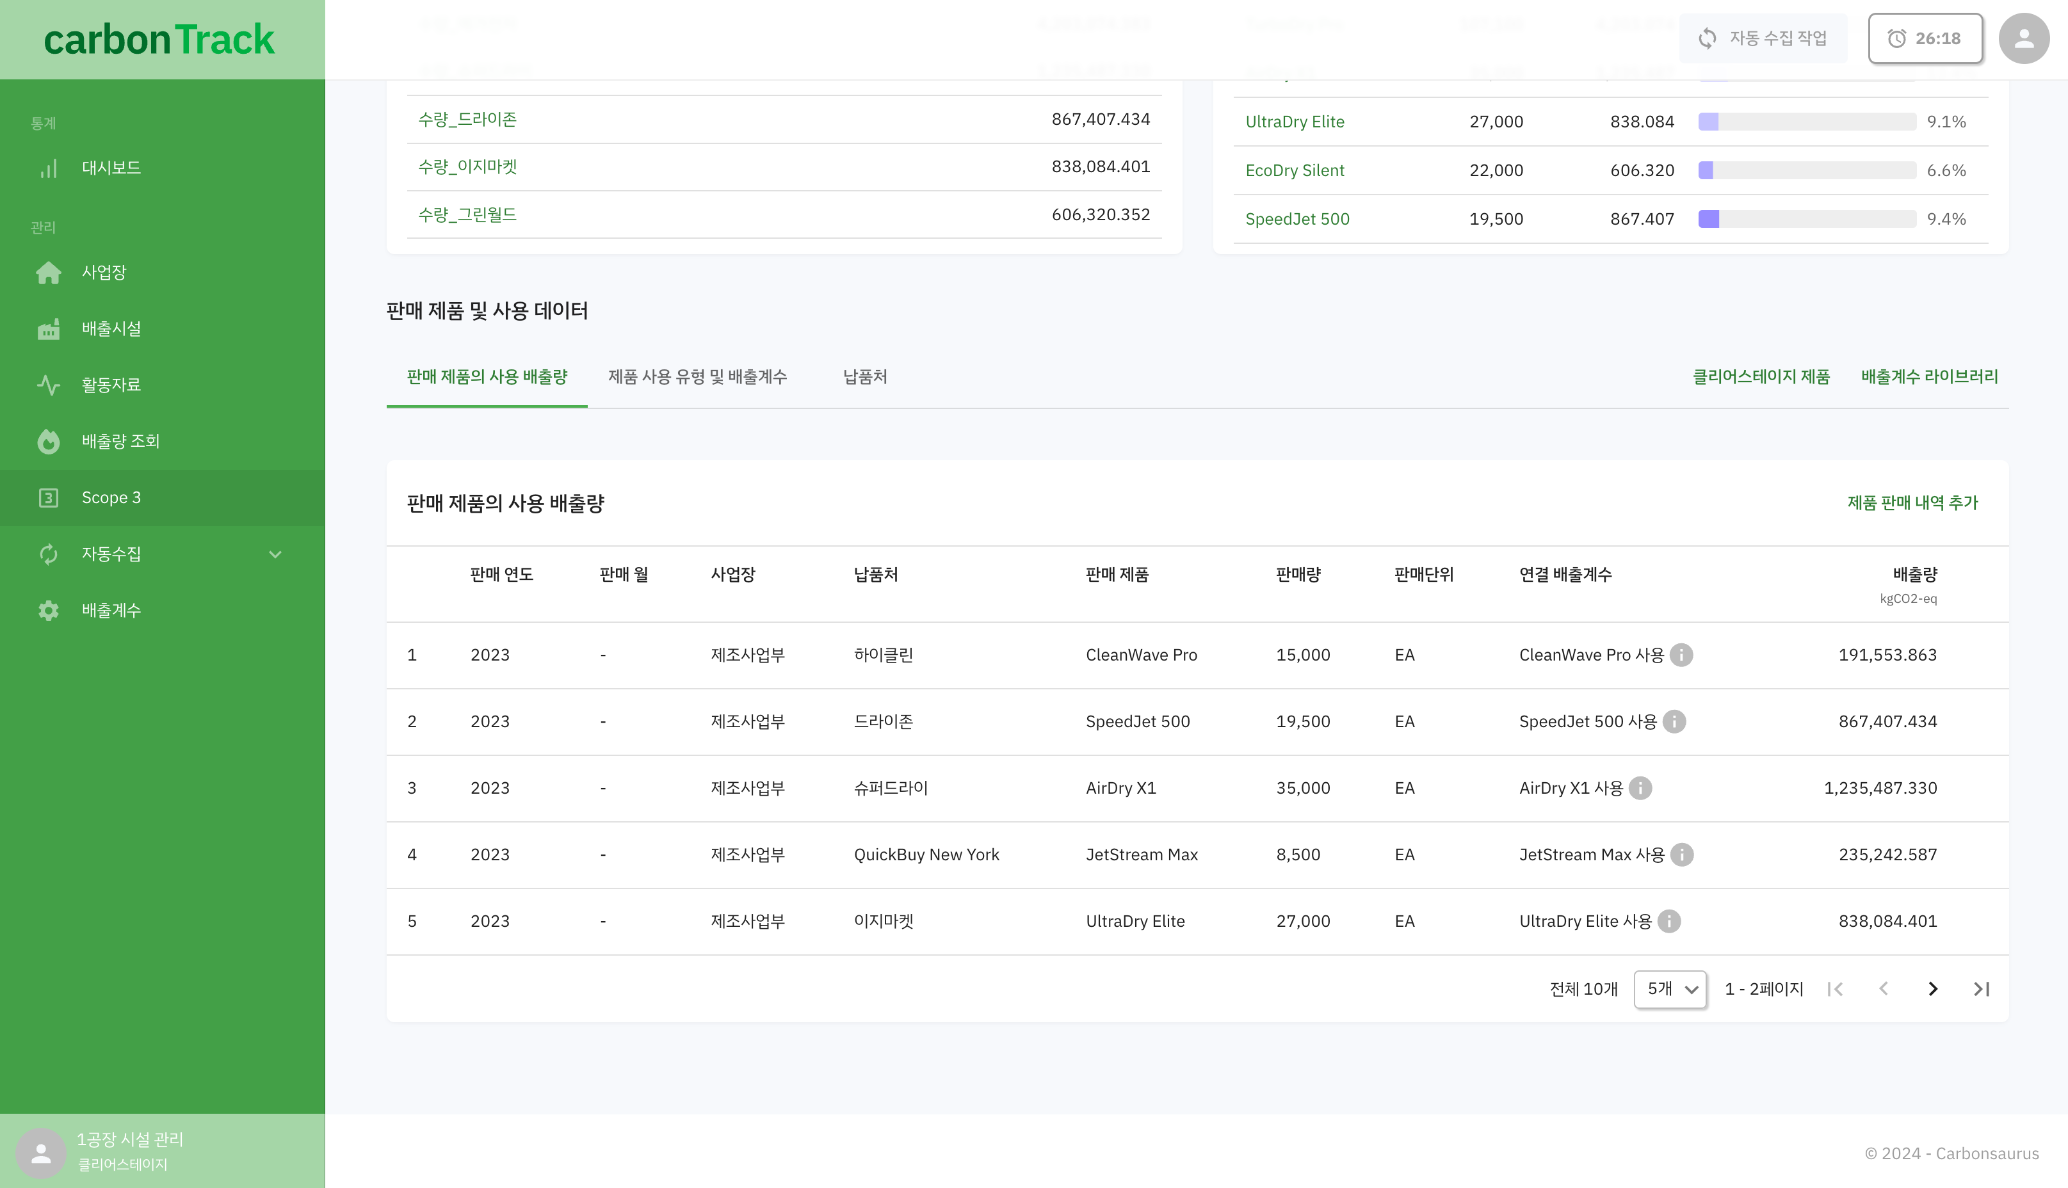Click the 1공장 시설 관리 user profile area
This screenshot has height=1188, width=2068.
[162, 1150]
